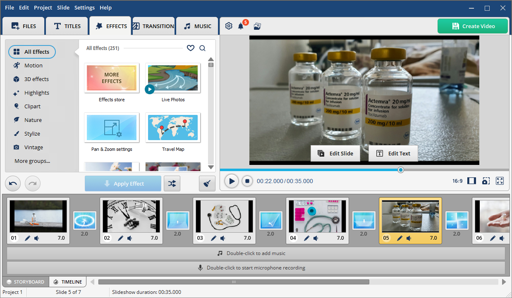The image size is (512, 298).
Task: Enter fullscreen preview mode
Action: pos(500,181)
